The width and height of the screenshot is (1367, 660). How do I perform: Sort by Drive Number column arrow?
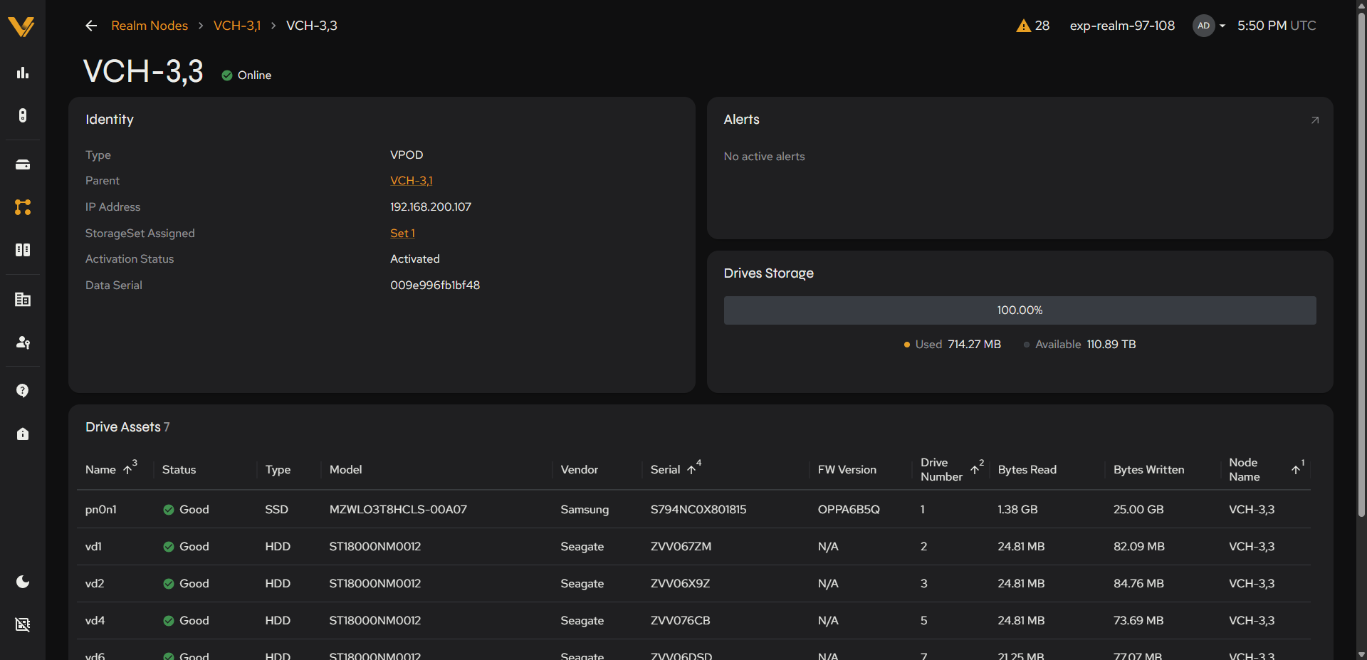coord(975,470)
